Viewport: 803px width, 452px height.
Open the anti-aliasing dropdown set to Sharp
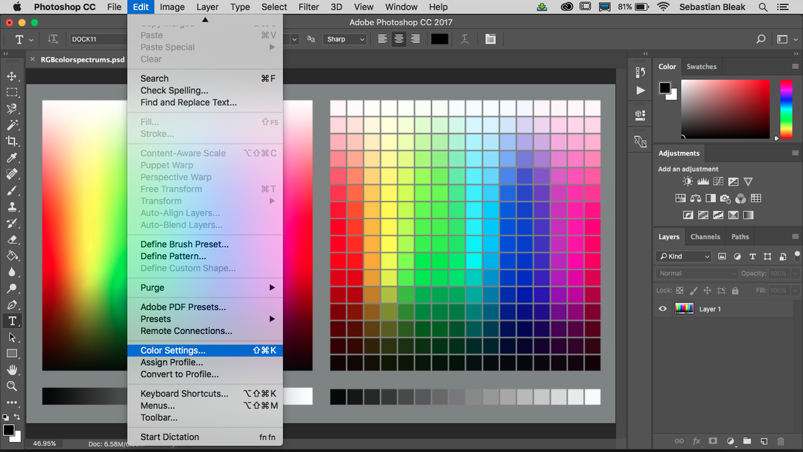345,39
